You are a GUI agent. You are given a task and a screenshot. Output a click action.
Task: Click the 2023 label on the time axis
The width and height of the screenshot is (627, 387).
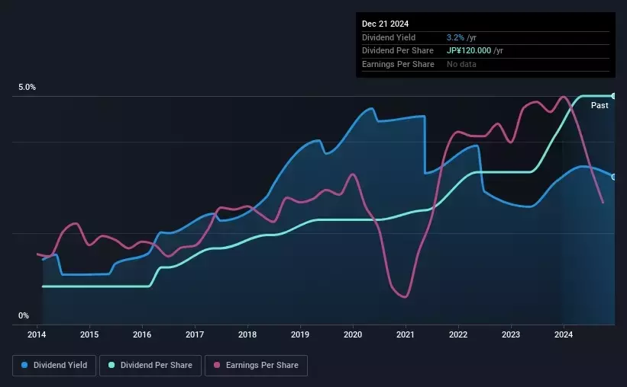511,334
